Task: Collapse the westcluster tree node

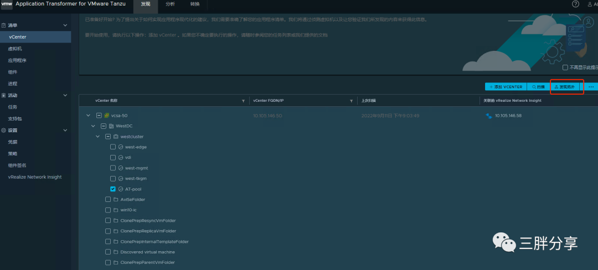Action: [x=97, y=136]
